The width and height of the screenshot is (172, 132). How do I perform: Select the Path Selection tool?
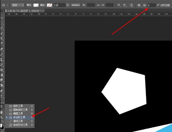[2, 101]
